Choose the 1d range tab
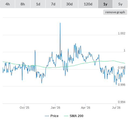 [38, 4]
